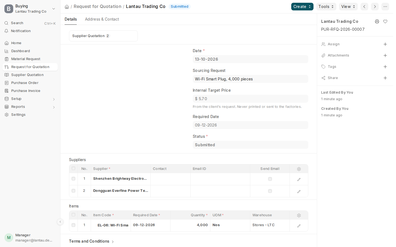Open the three-dot more actions menu
This screenshot has width=396, height=247.
pos(385,7)
